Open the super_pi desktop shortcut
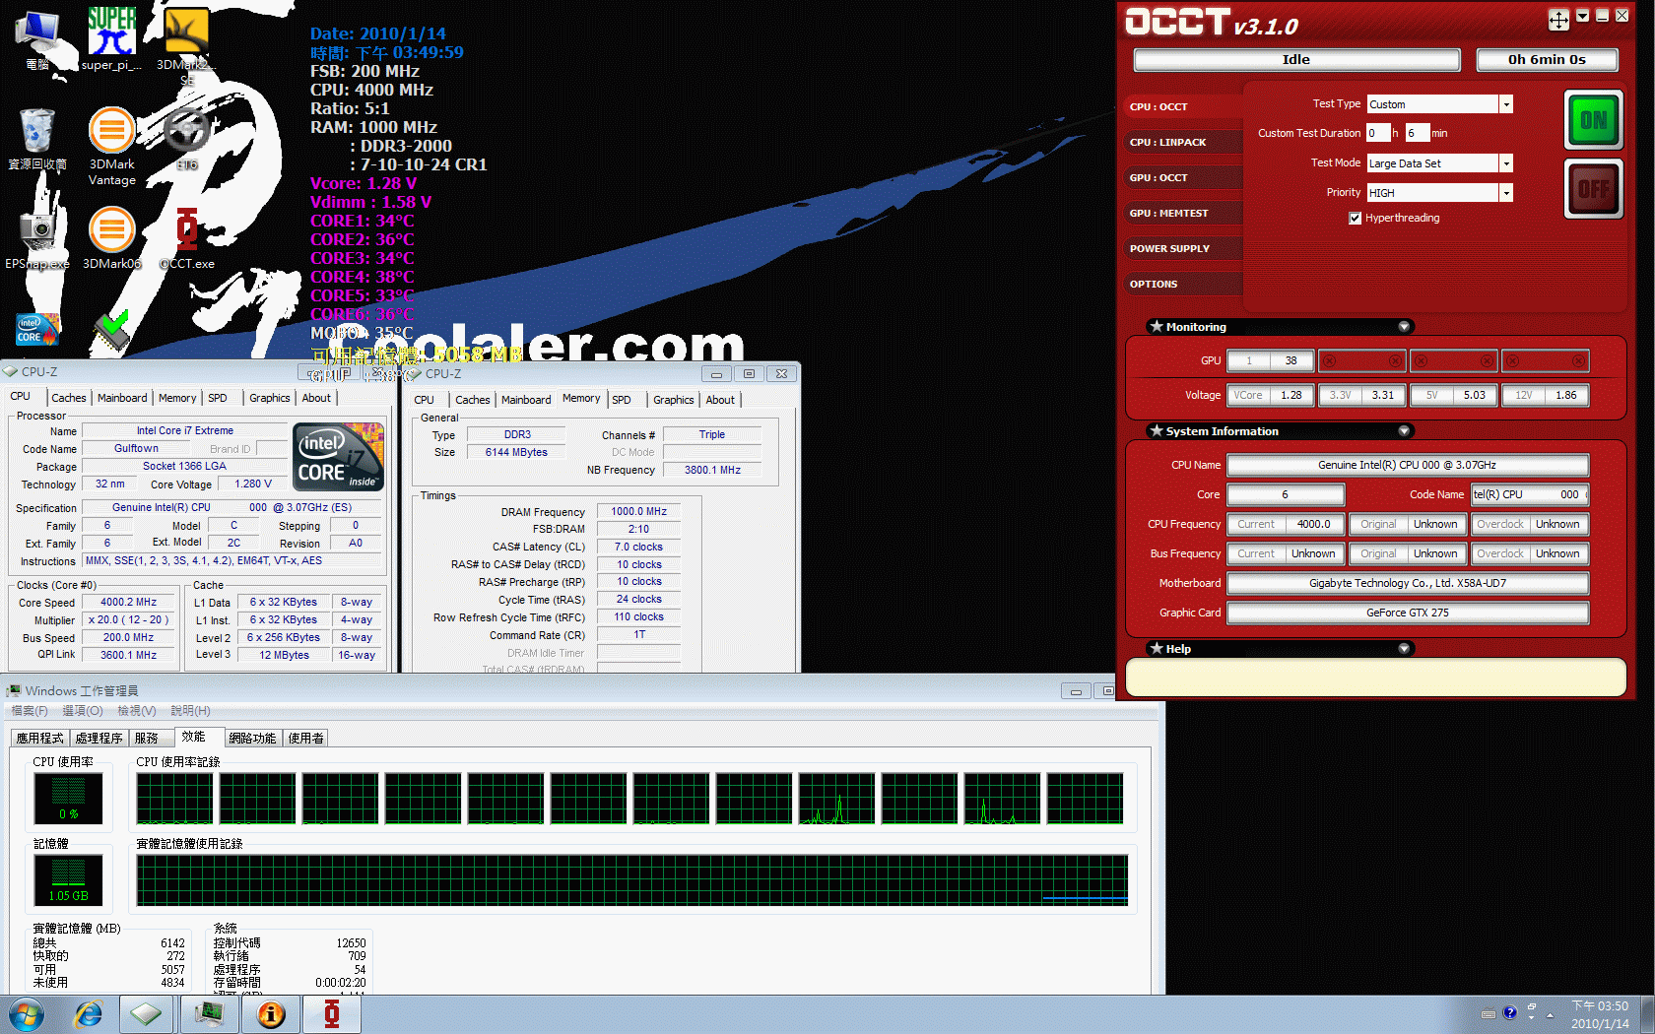1655x1034 pixels. click(111, 37)
